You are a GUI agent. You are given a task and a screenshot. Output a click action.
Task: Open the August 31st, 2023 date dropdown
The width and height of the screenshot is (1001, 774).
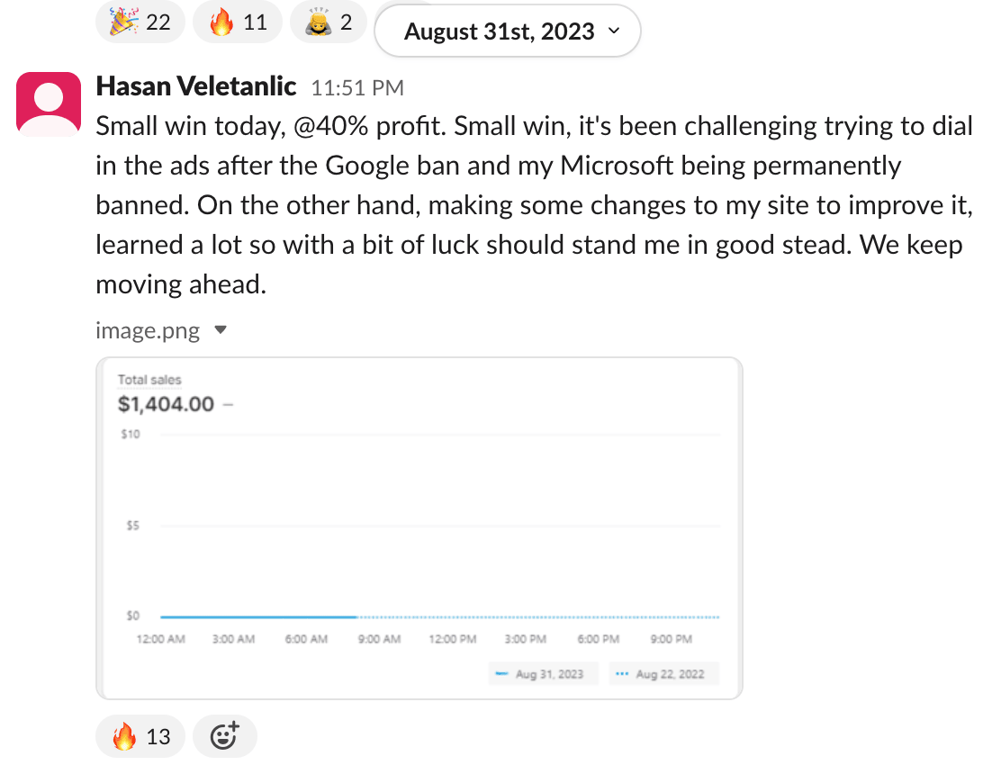point(508,32)
